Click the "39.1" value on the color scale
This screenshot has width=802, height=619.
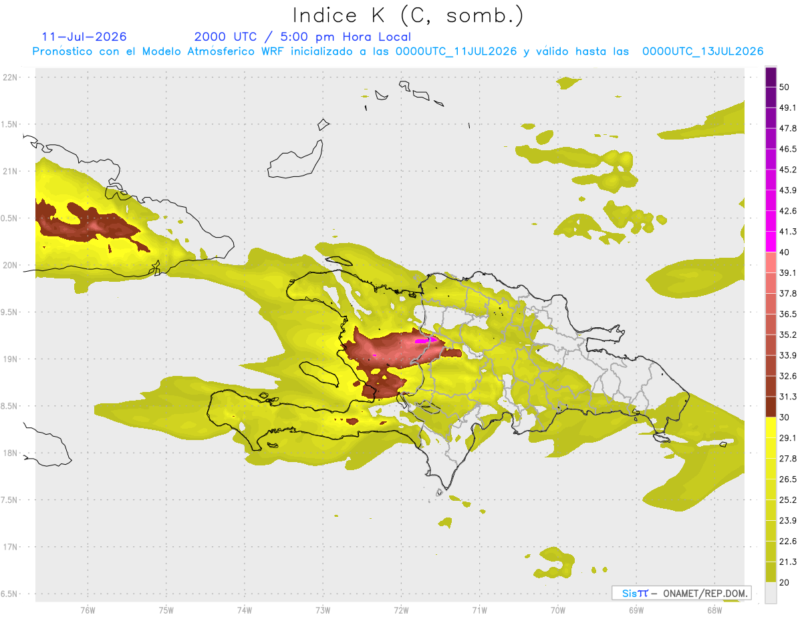pos(789,272)
